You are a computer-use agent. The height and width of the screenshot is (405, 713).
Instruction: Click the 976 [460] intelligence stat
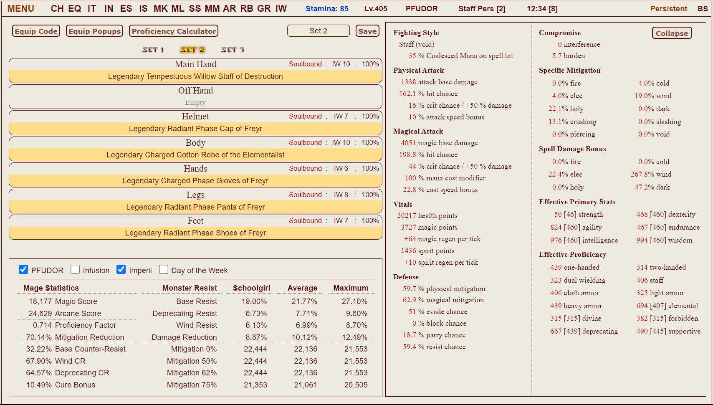tap(584, 240)
